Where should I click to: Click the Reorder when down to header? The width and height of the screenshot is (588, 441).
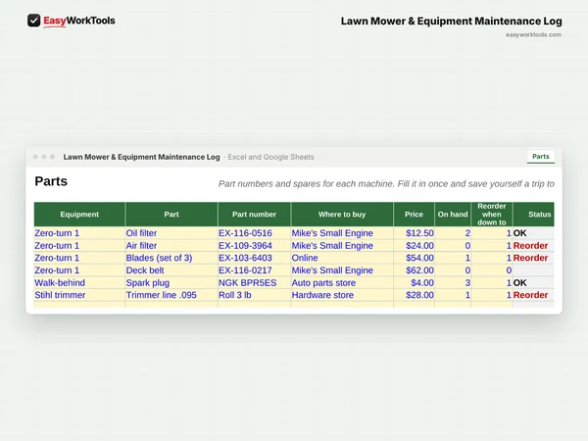pyautogui.click(x=492, y=214)
